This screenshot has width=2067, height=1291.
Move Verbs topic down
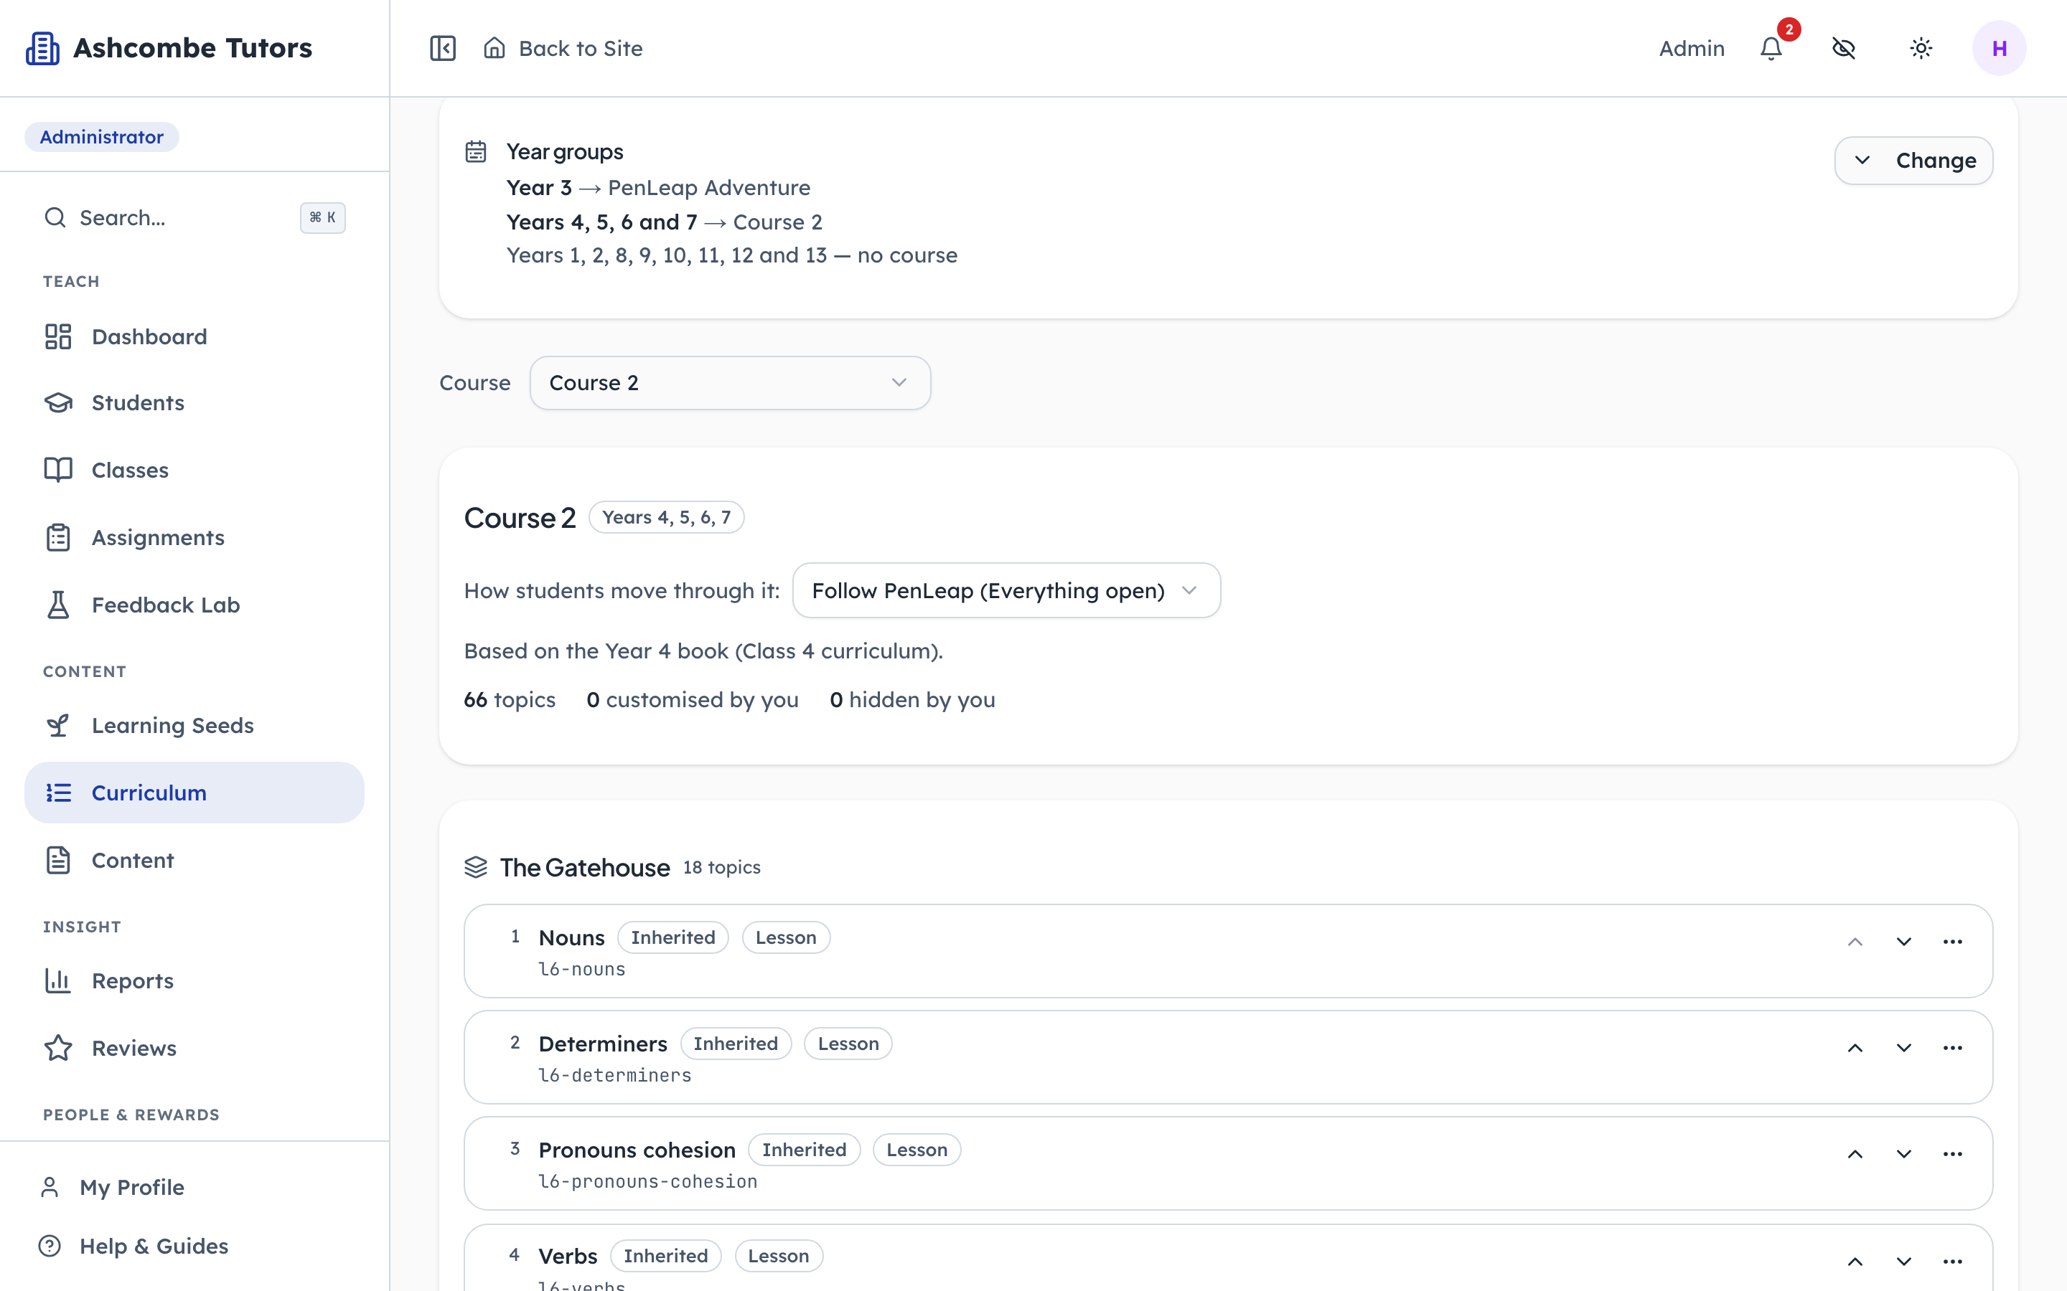[1904, 1261]
